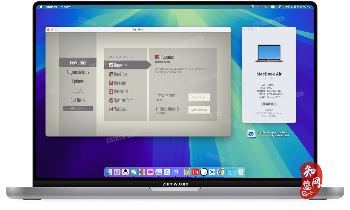Open Baidu Netdisk icon in Dock

(x=167, y=172)
